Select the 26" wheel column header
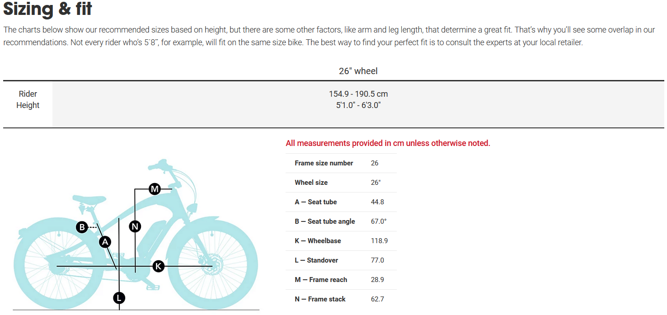The height and width of the screenshot is (315, 667). 358,71
